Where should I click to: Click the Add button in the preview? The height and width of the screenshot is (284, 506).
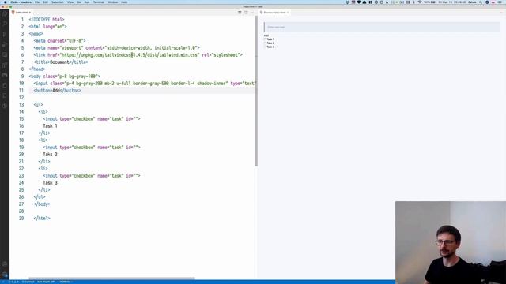pyautogui.click(x=266, y=35)
